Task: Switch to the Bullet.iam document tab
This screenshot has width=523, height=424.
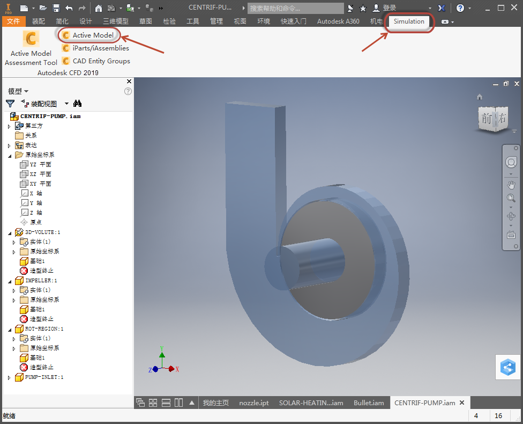Action: [369, 403]
